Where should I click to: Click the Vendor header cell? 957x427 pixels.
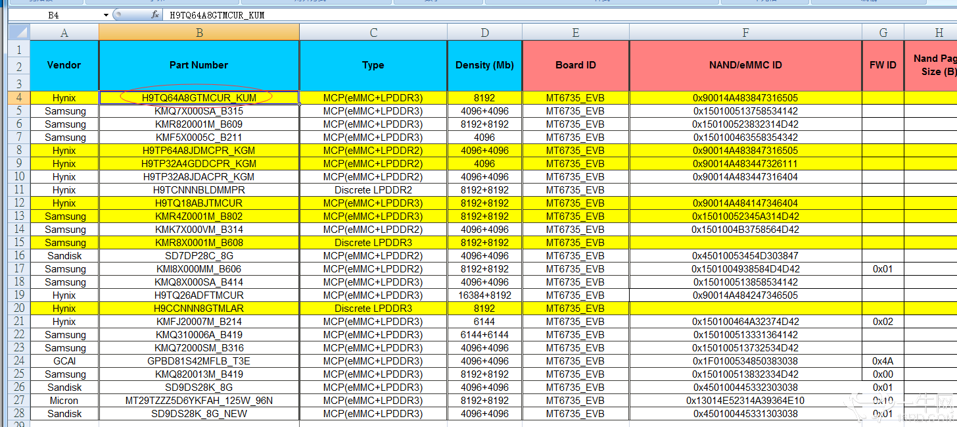coord(64,65)
